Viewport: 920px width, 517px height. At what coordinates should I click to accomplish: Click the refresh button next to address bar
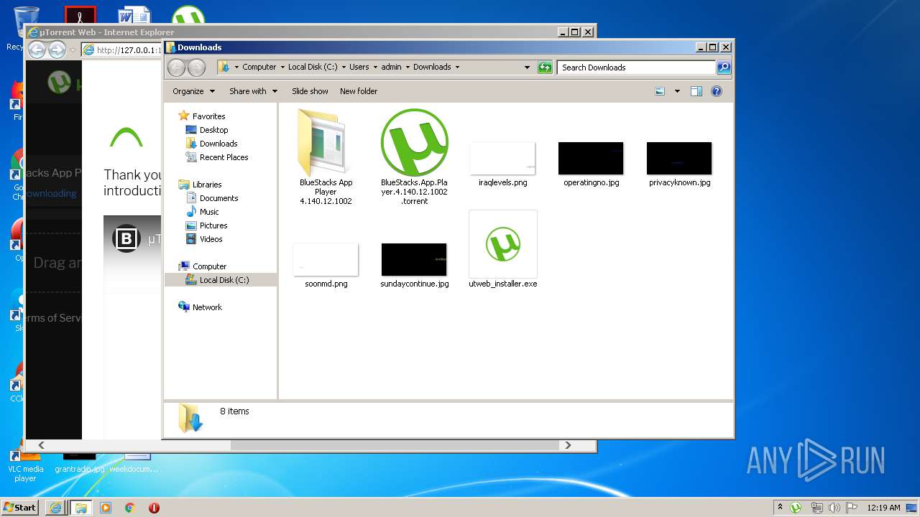pos(545,67)
